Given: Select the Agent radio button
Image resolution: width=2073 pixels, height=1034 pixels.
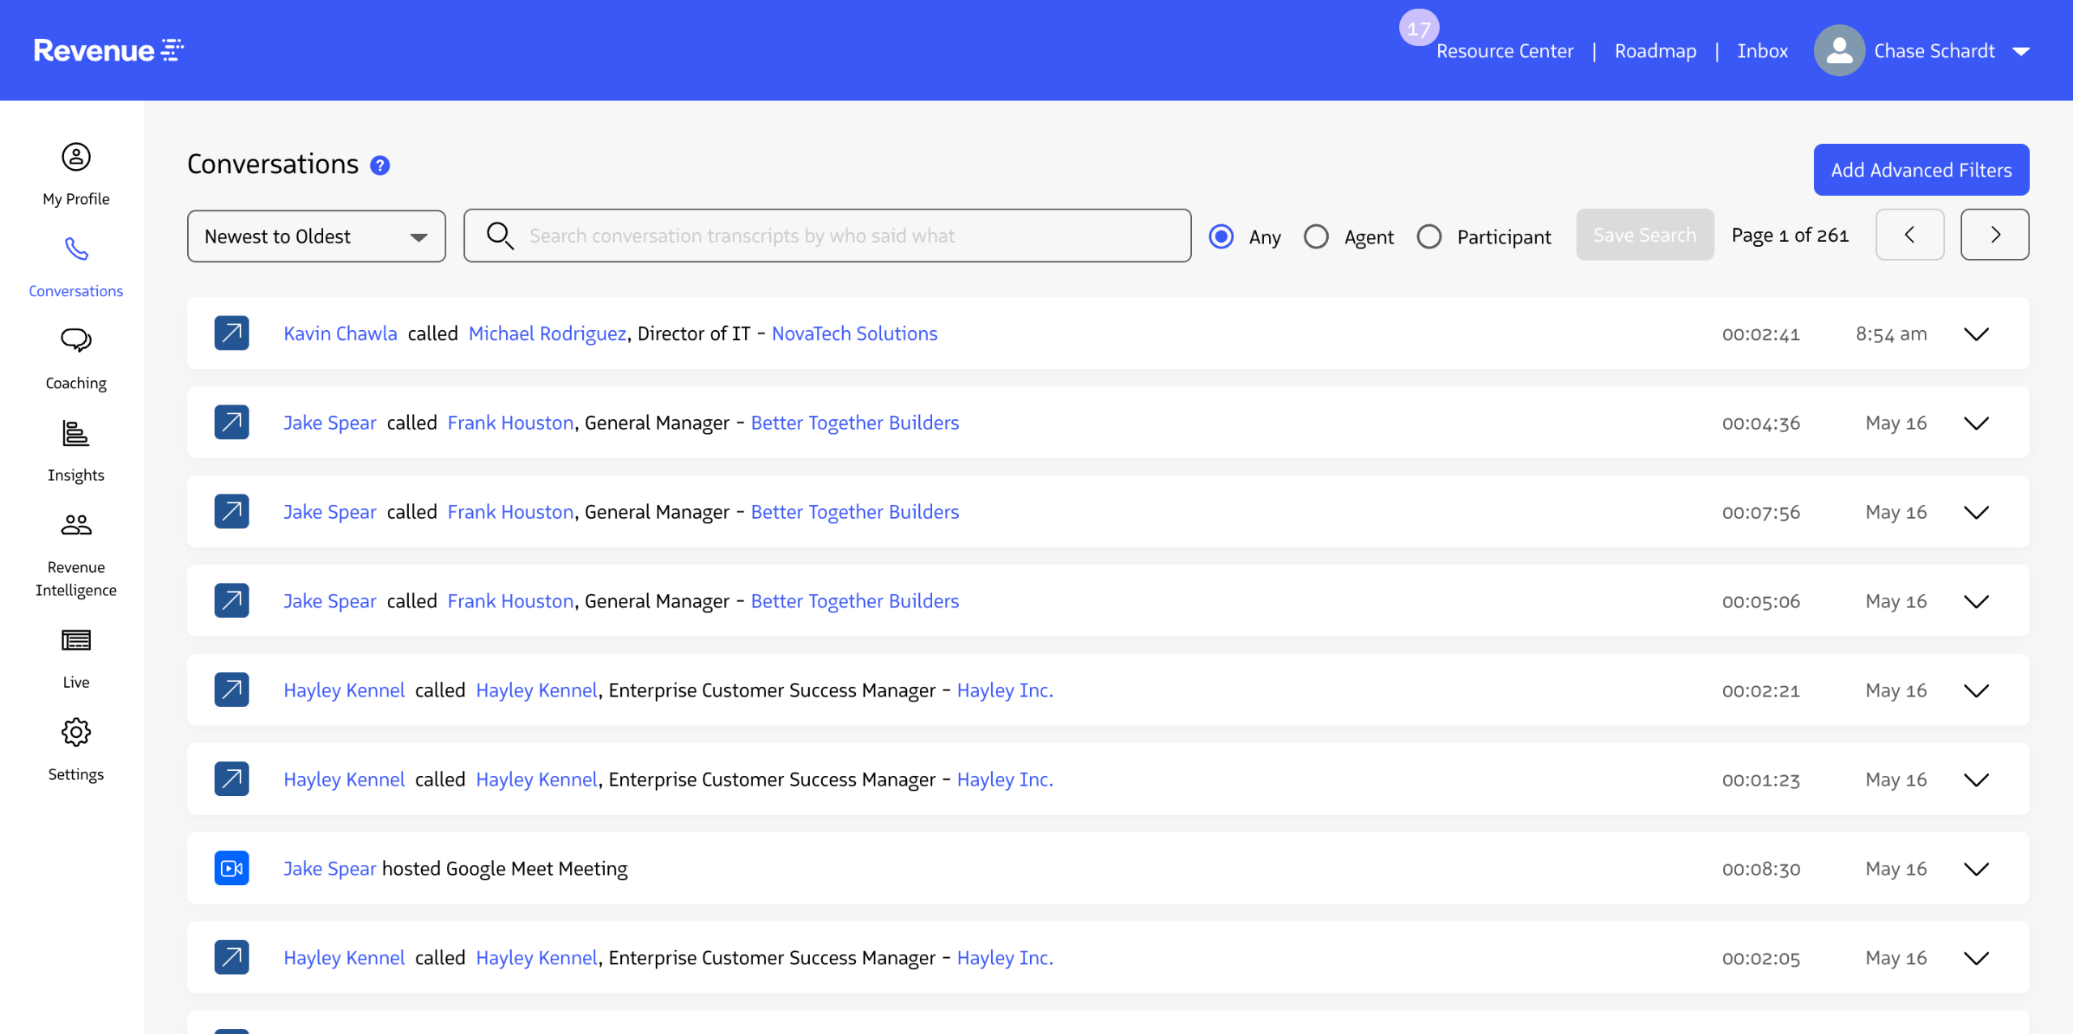Looking at the screenshot, I should [1316, 236].
